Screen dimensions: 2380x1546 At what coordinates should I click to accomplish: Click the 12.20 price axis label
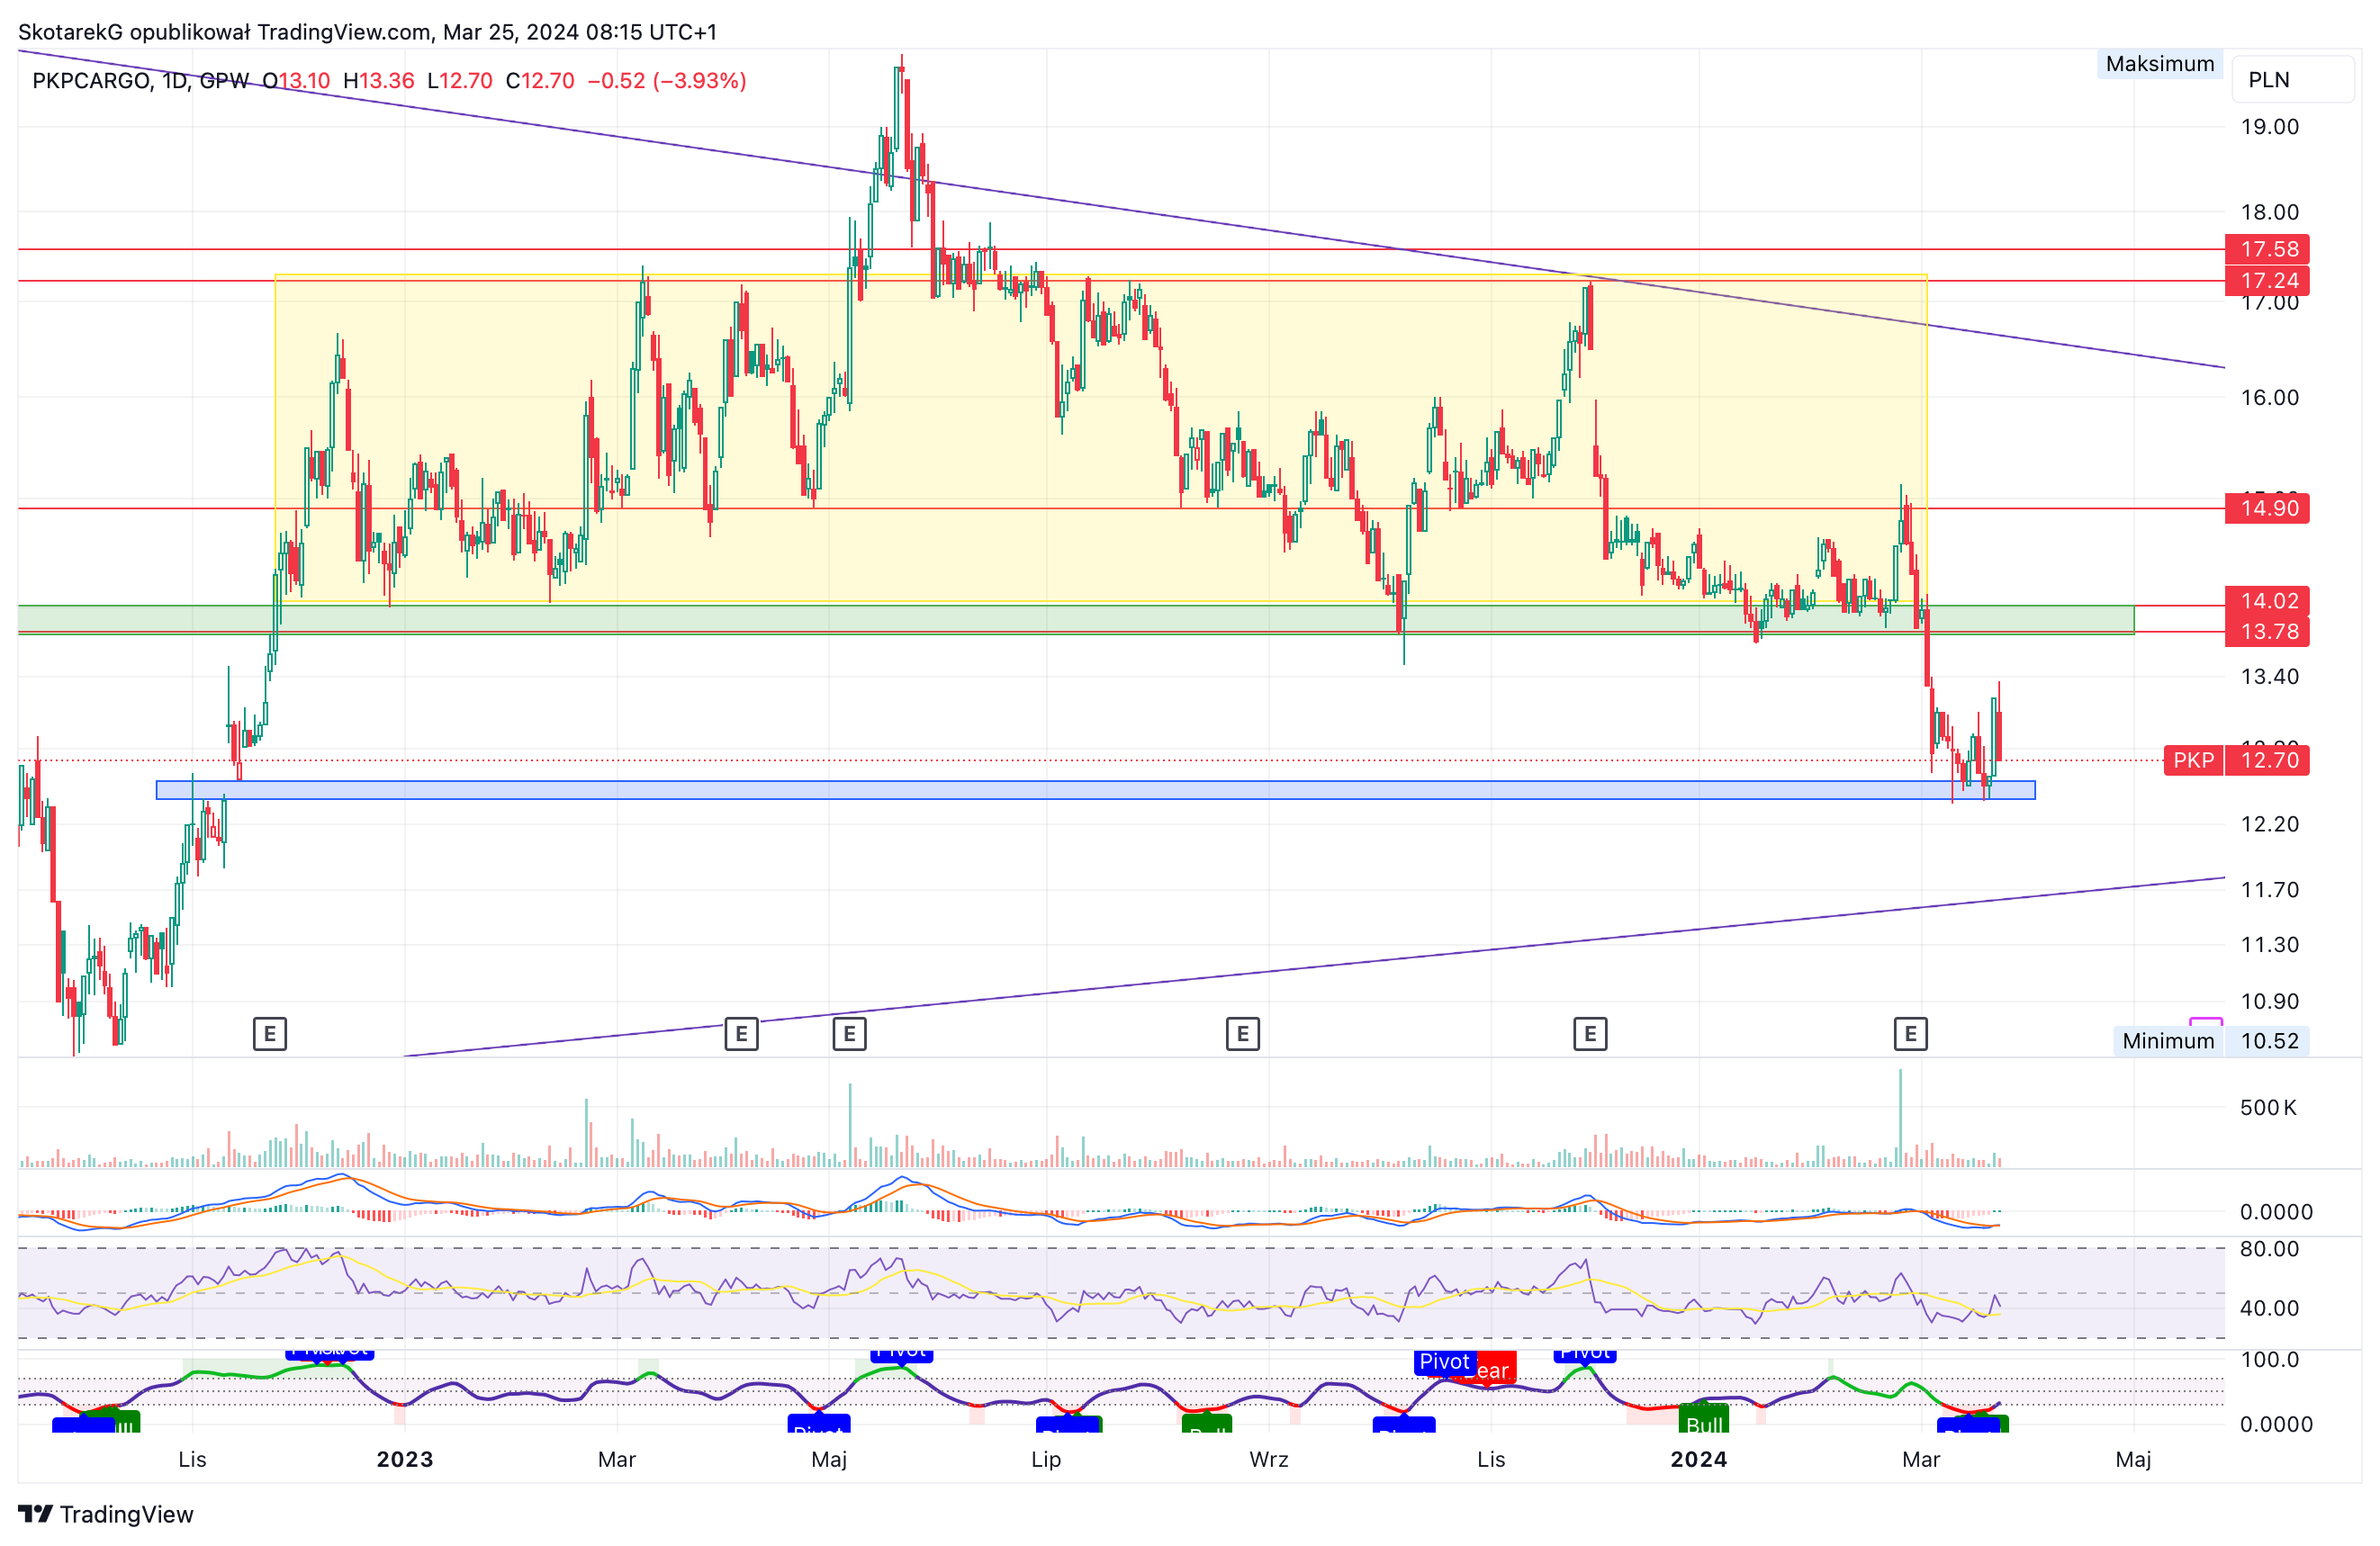point(2269,825)
